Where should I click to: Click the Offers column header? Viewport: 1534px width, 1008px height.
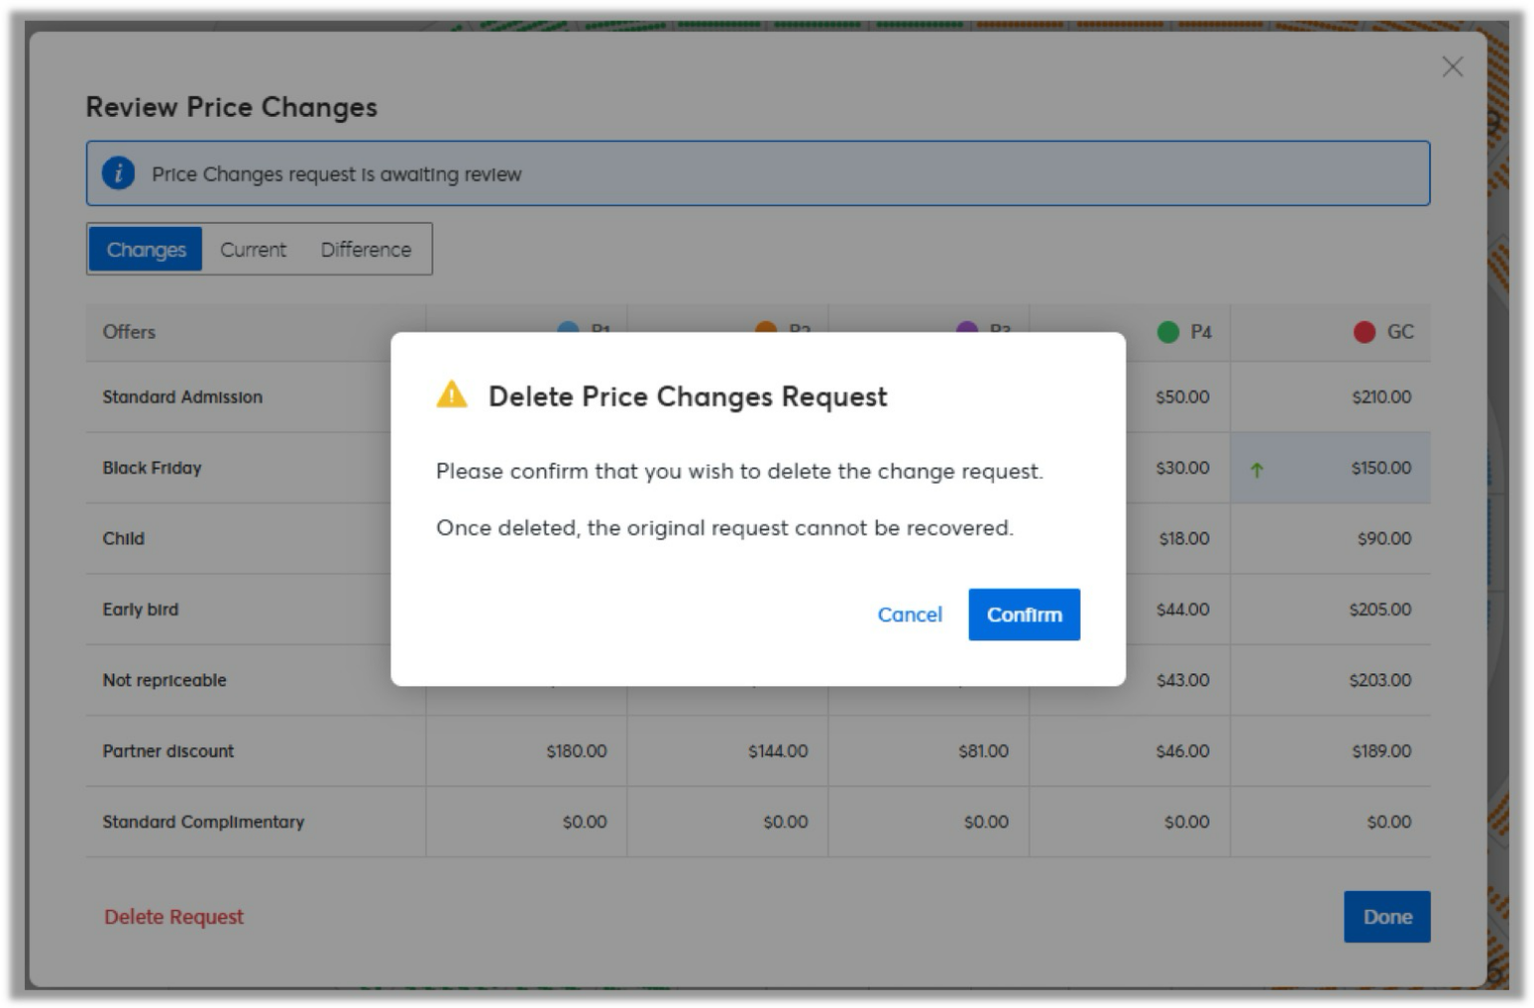129,332
